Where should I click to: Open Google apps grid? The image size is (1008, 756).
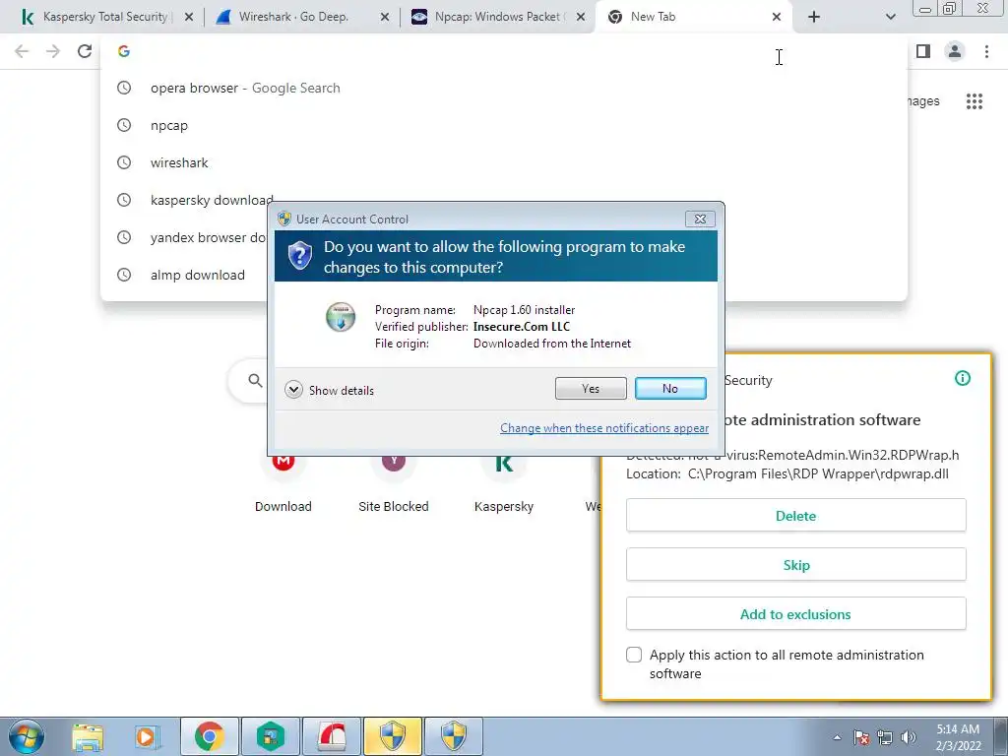(x=975, y=101)
